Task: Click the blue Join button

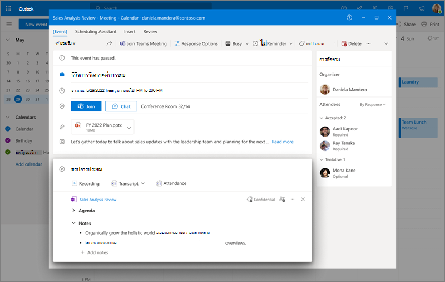Action: click(x=86, y=106)
